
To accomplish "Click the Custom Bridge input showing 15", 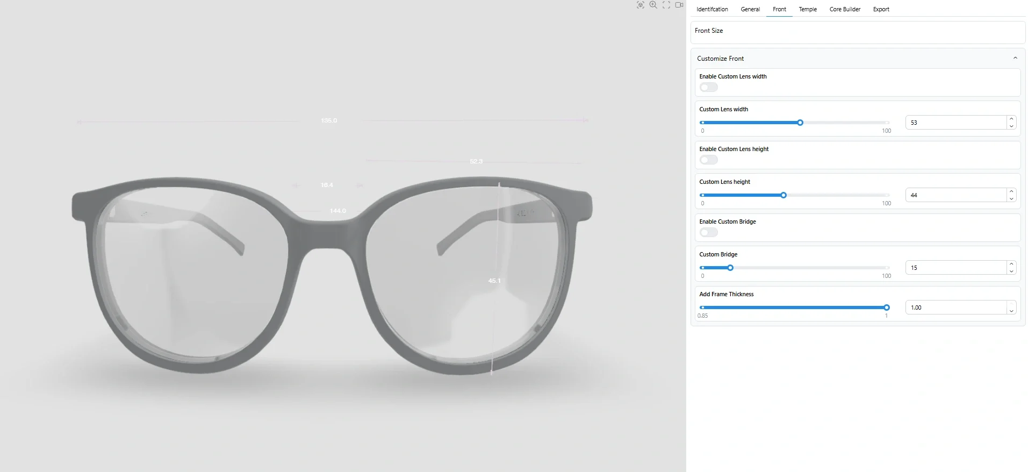I will tap(956, 268).
